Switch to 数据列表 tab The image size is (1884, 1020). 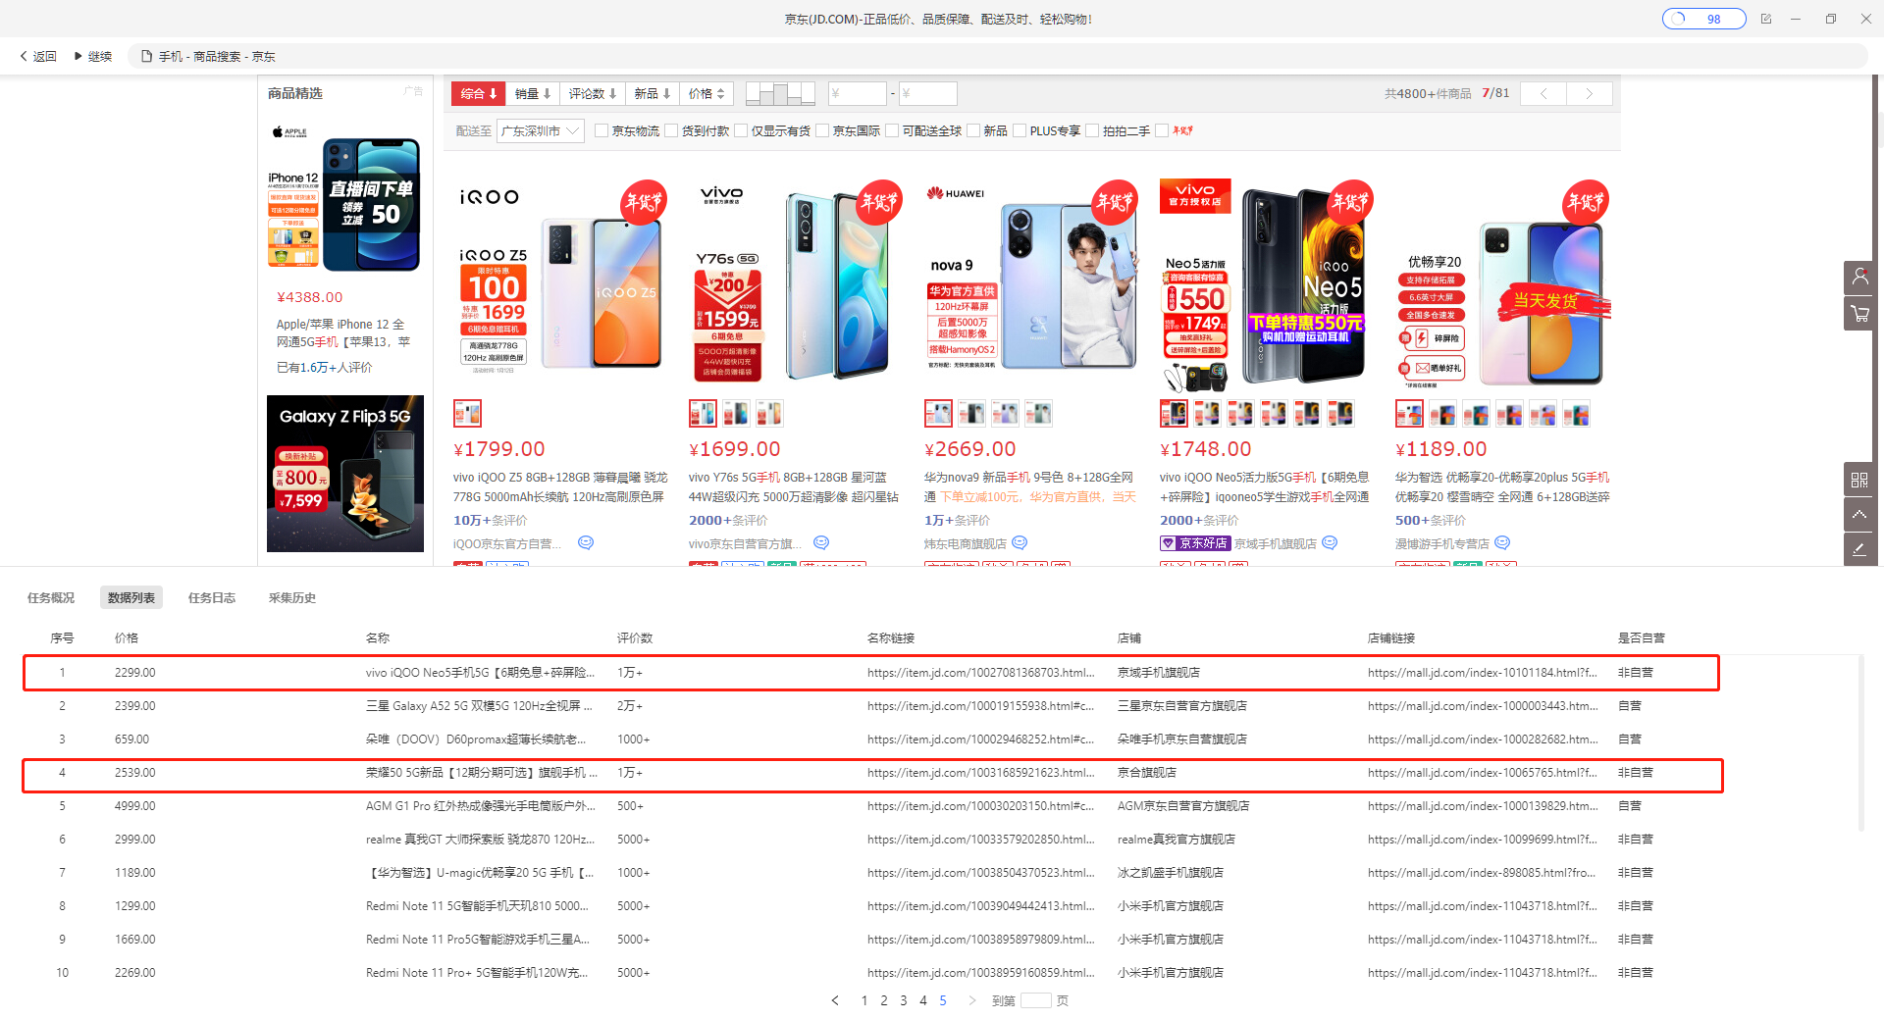(x=131, y=597)
